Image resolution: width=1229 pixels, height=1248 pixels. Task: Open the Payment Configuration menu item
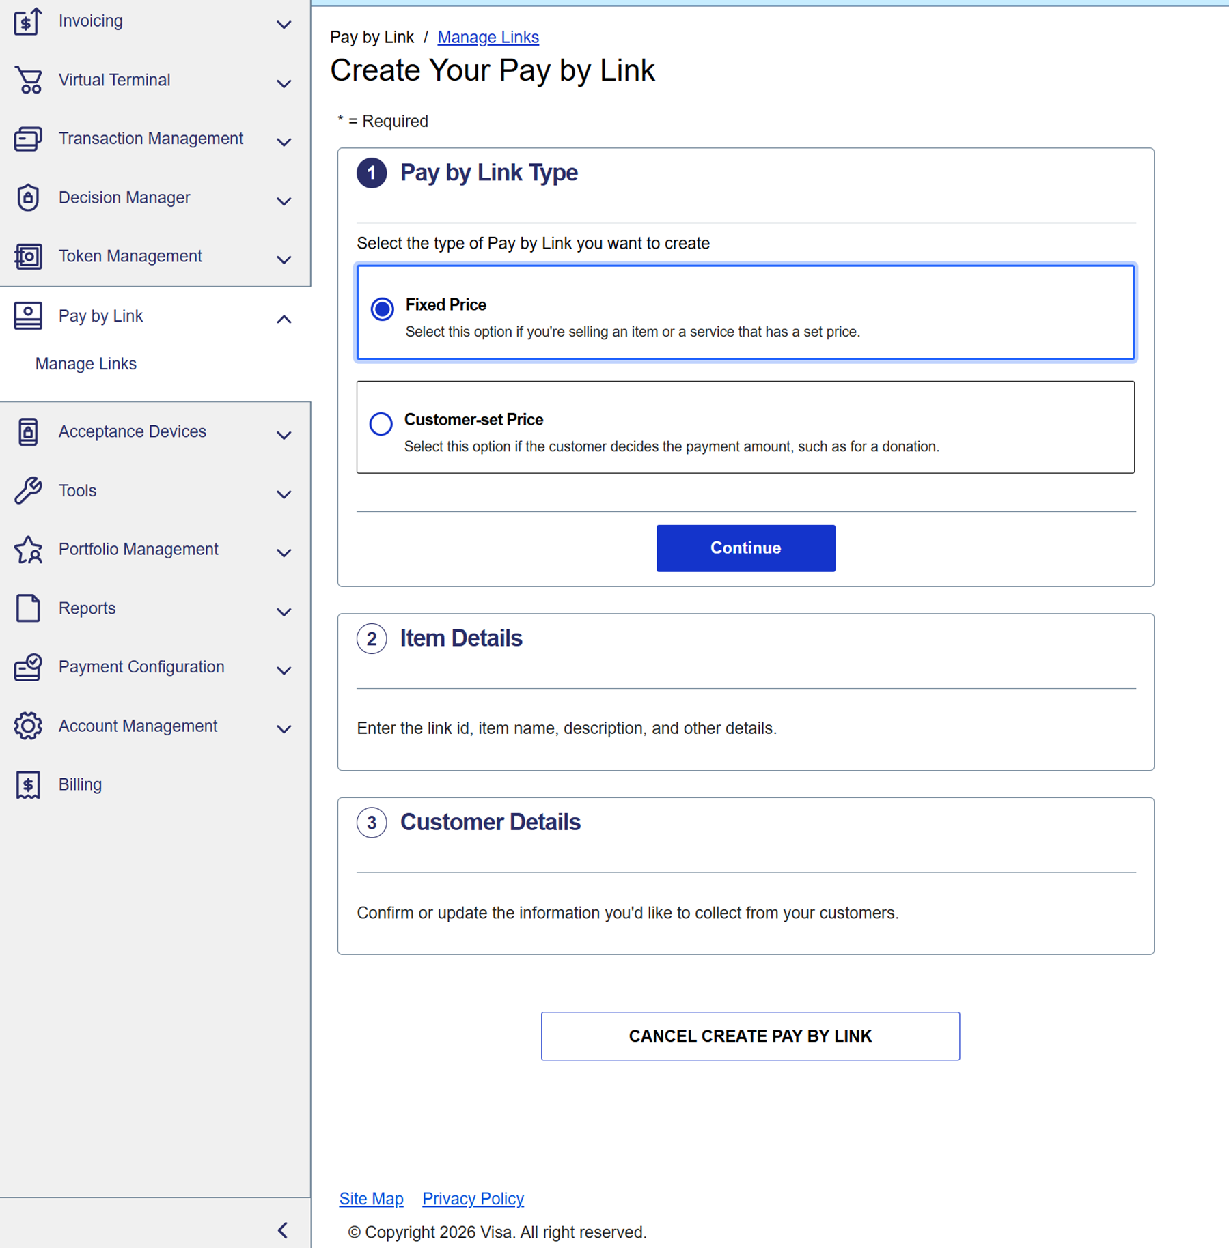pos(141,667)
